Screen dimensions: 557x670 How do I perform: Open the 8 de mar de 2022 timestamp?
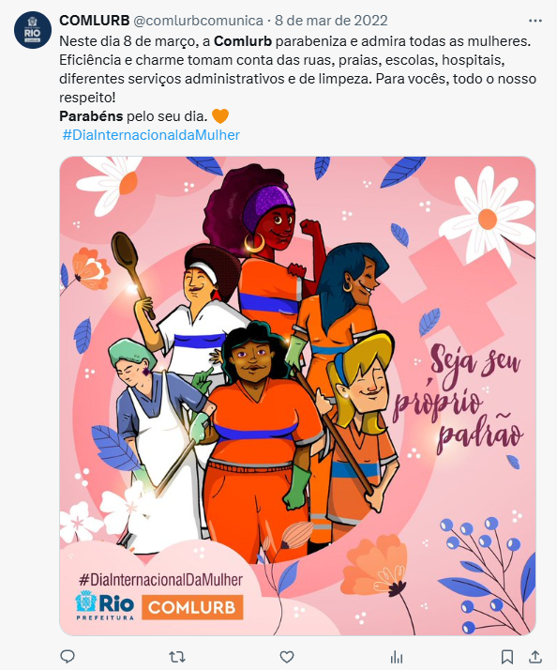pos(331,21)
